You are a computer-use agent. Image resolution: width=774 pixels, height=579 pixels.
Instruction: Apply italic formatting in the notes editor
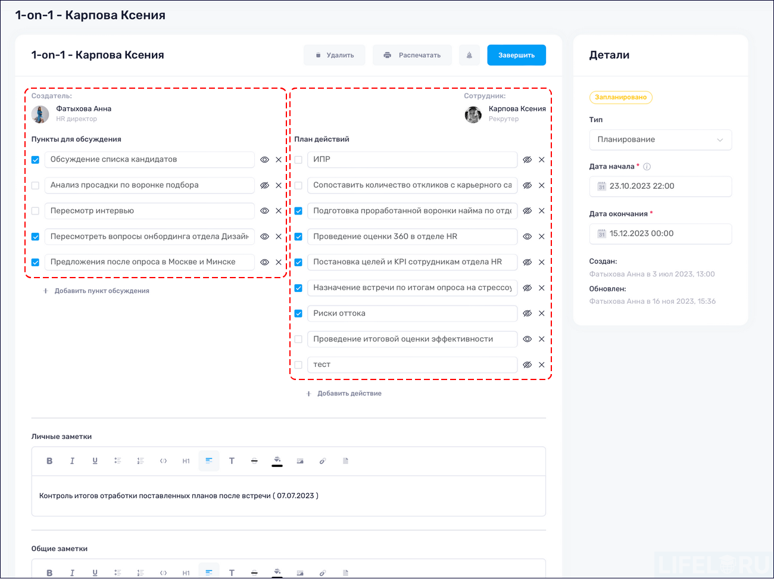point(72,460)
